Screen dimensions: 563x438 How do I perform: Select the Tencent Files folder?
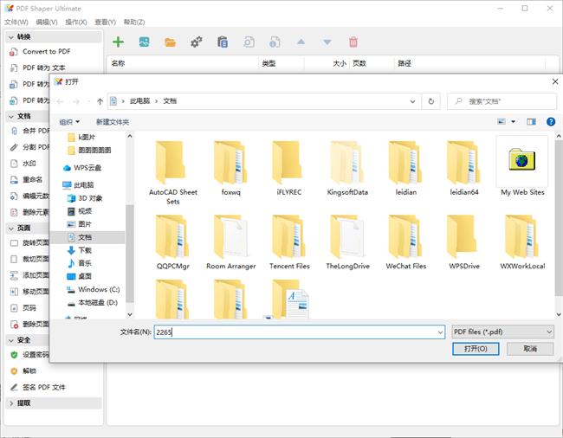(x=289, y=242)
